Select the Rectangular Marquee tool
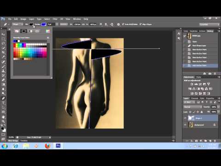221x166 pixels. [3, 39]
